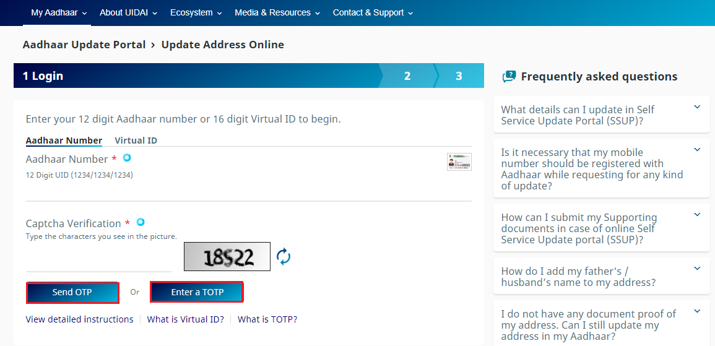
Task: Expand FAQ about submitting supporting documents
Action: click(x=602, y=228)
